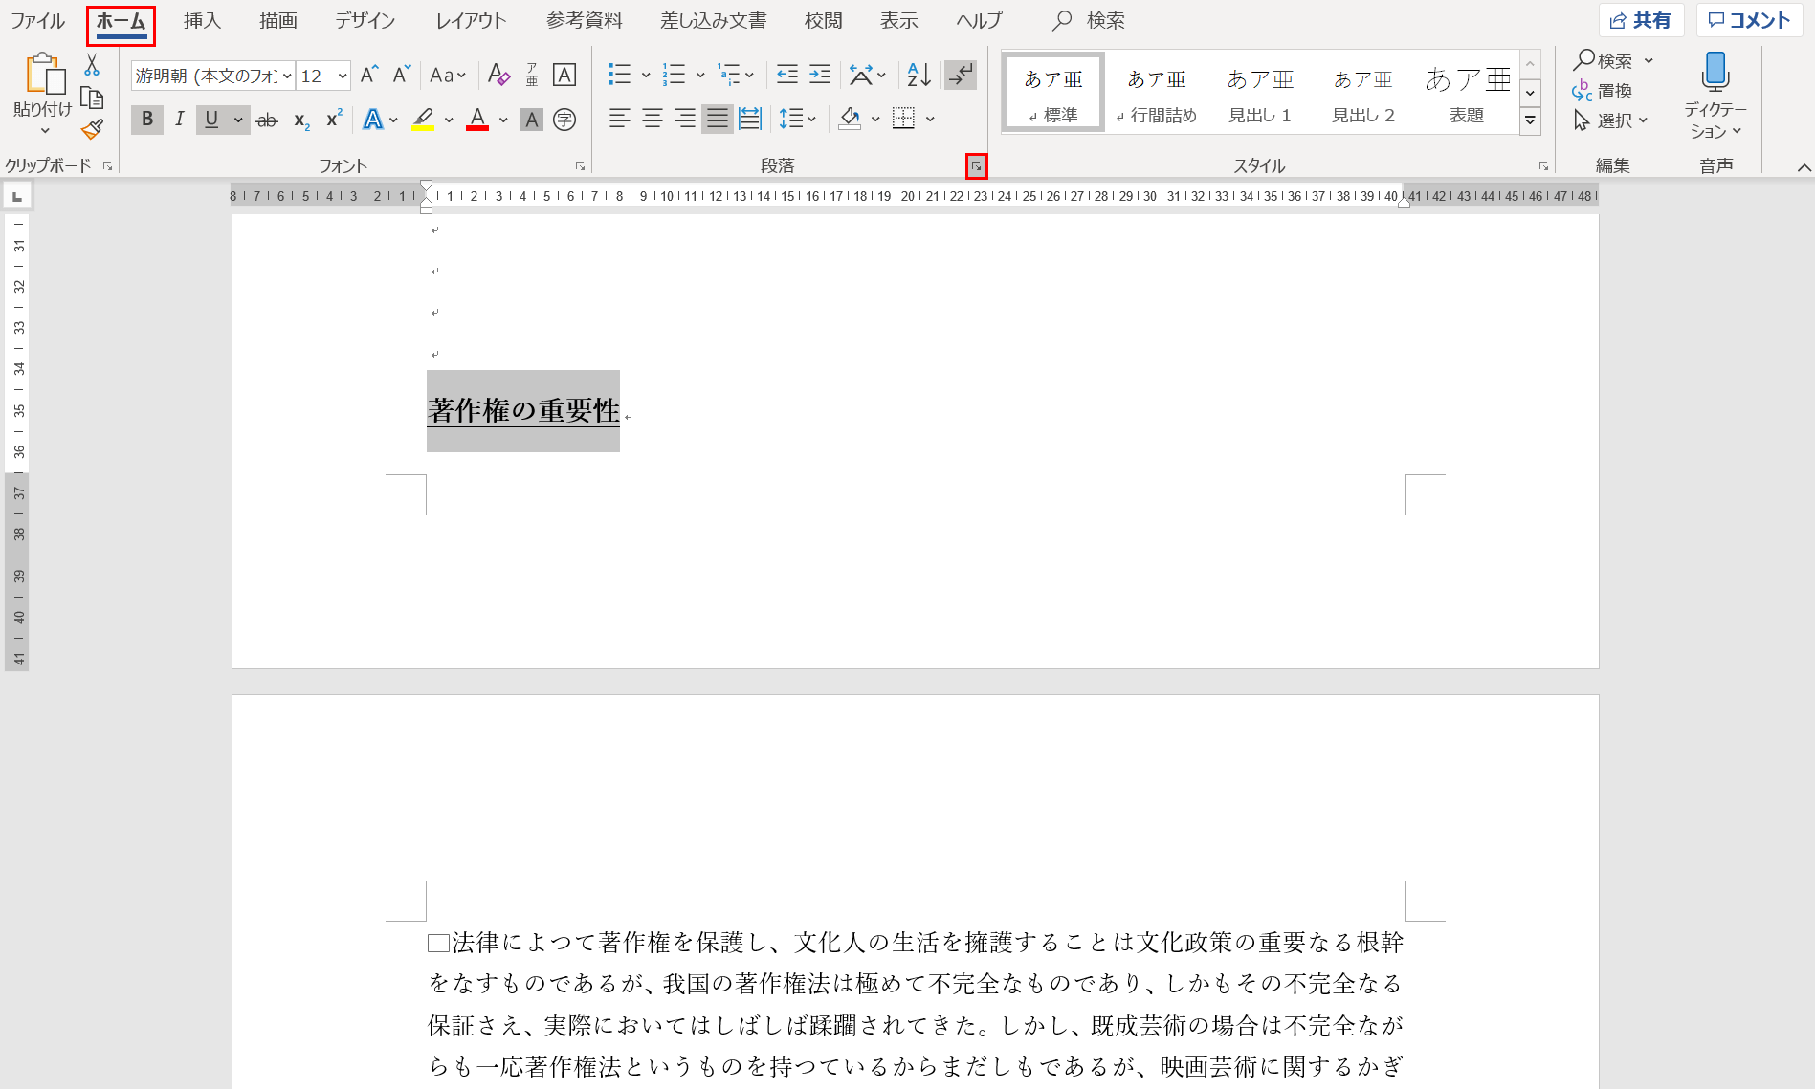Toggle Underline formatting

[x=211, y=120]
